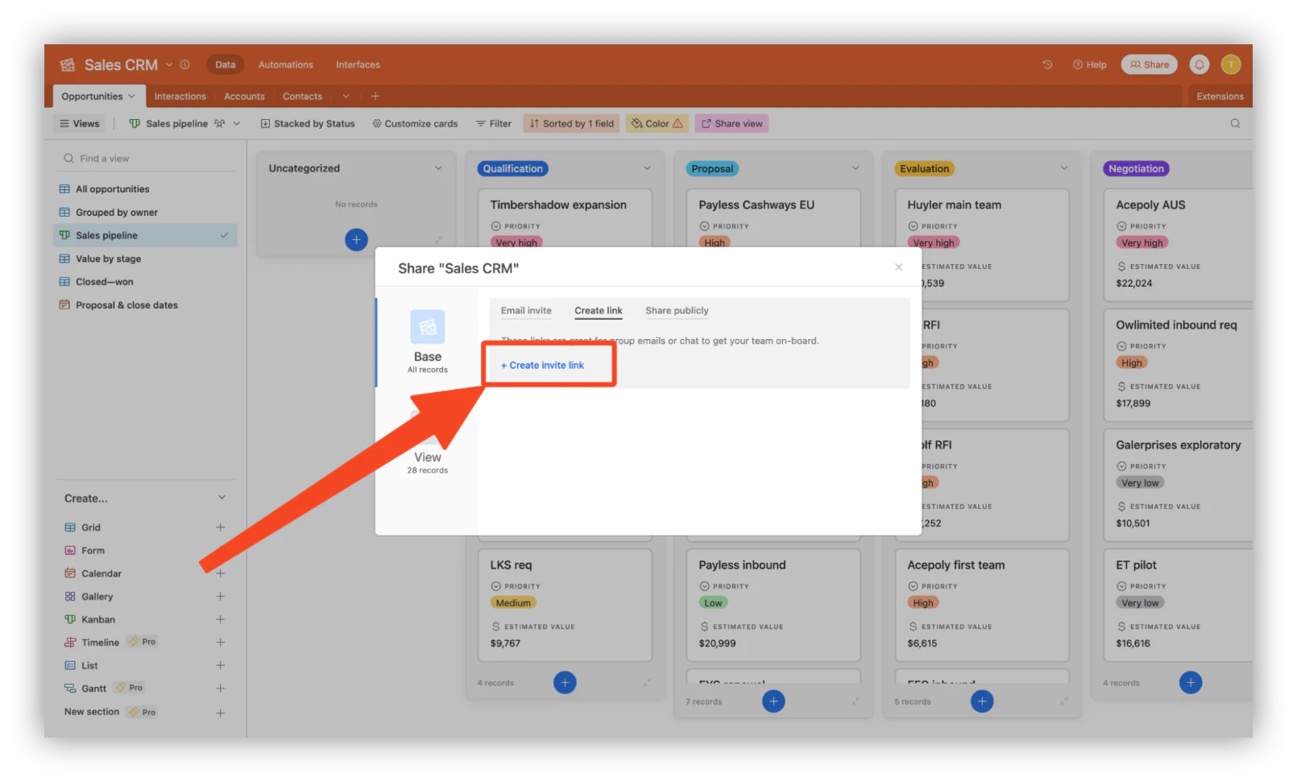Switch to Share publicly tab

677,311
